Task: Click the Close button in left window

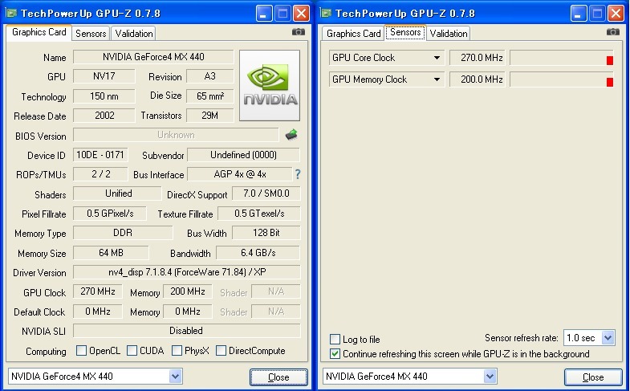Action: coord(278,377)
